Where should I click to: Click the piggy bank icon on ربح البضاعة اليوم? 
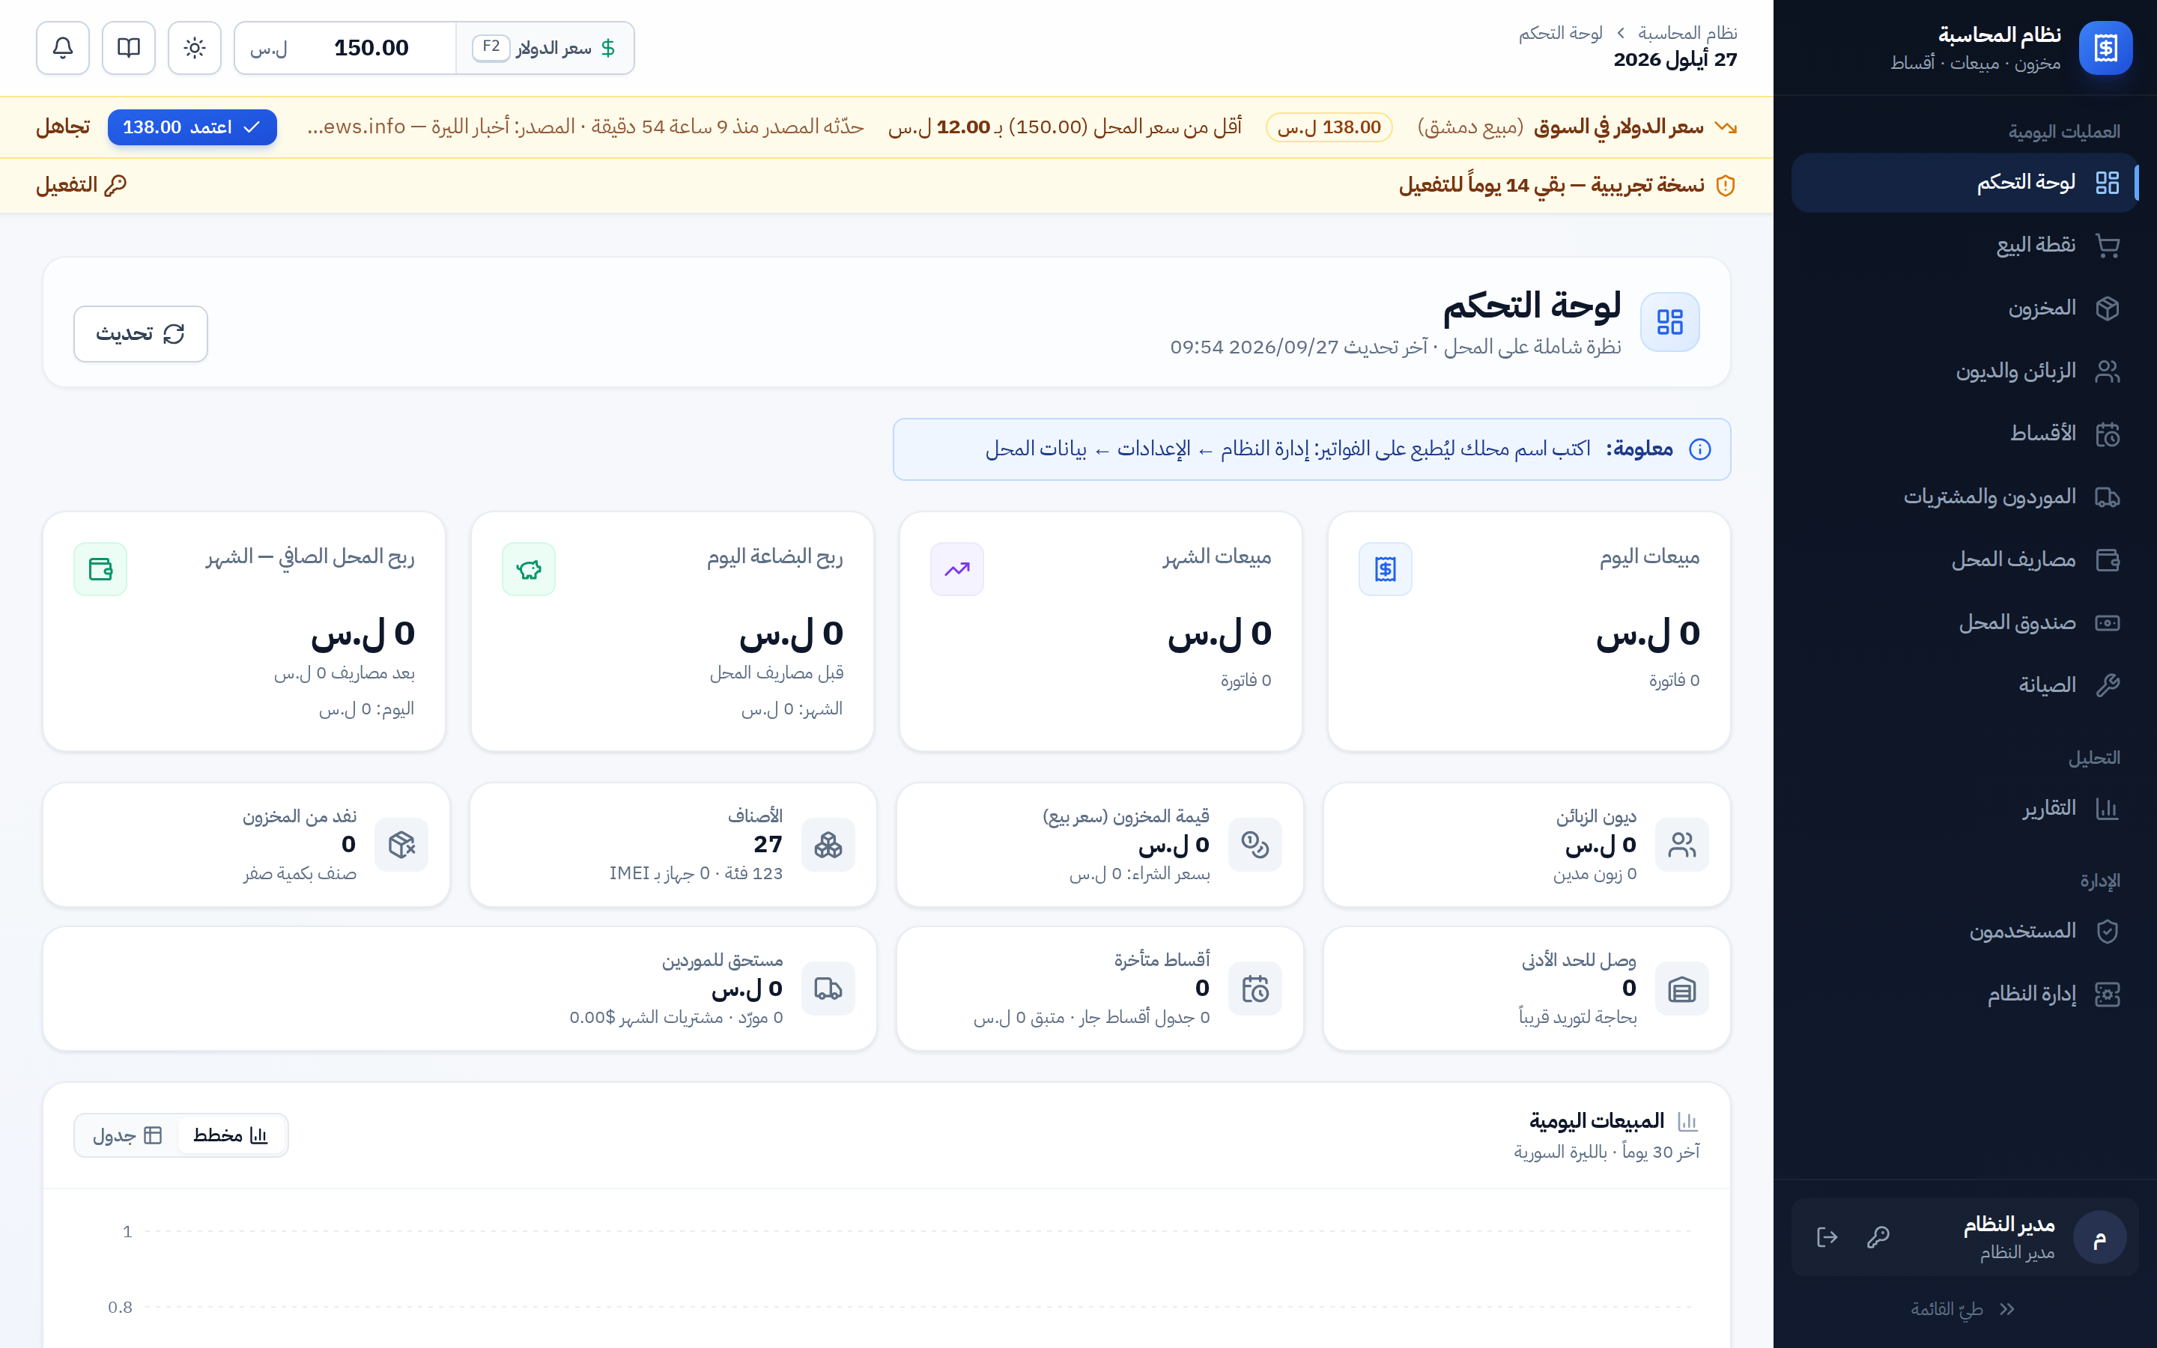tap(529, 569)
